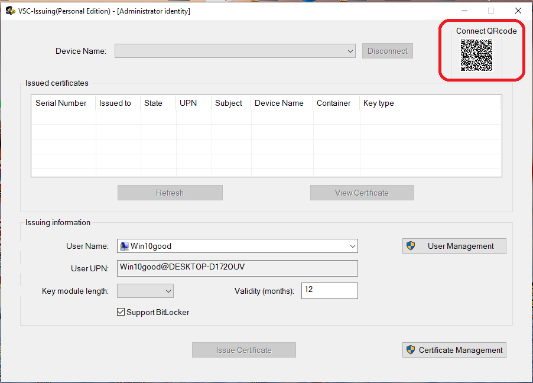
Task: Click the user icon in User Name field
Action: coord(124,246)
